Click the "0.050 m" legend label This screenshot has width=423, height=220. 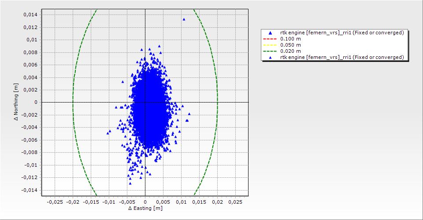tap(291, 45)
